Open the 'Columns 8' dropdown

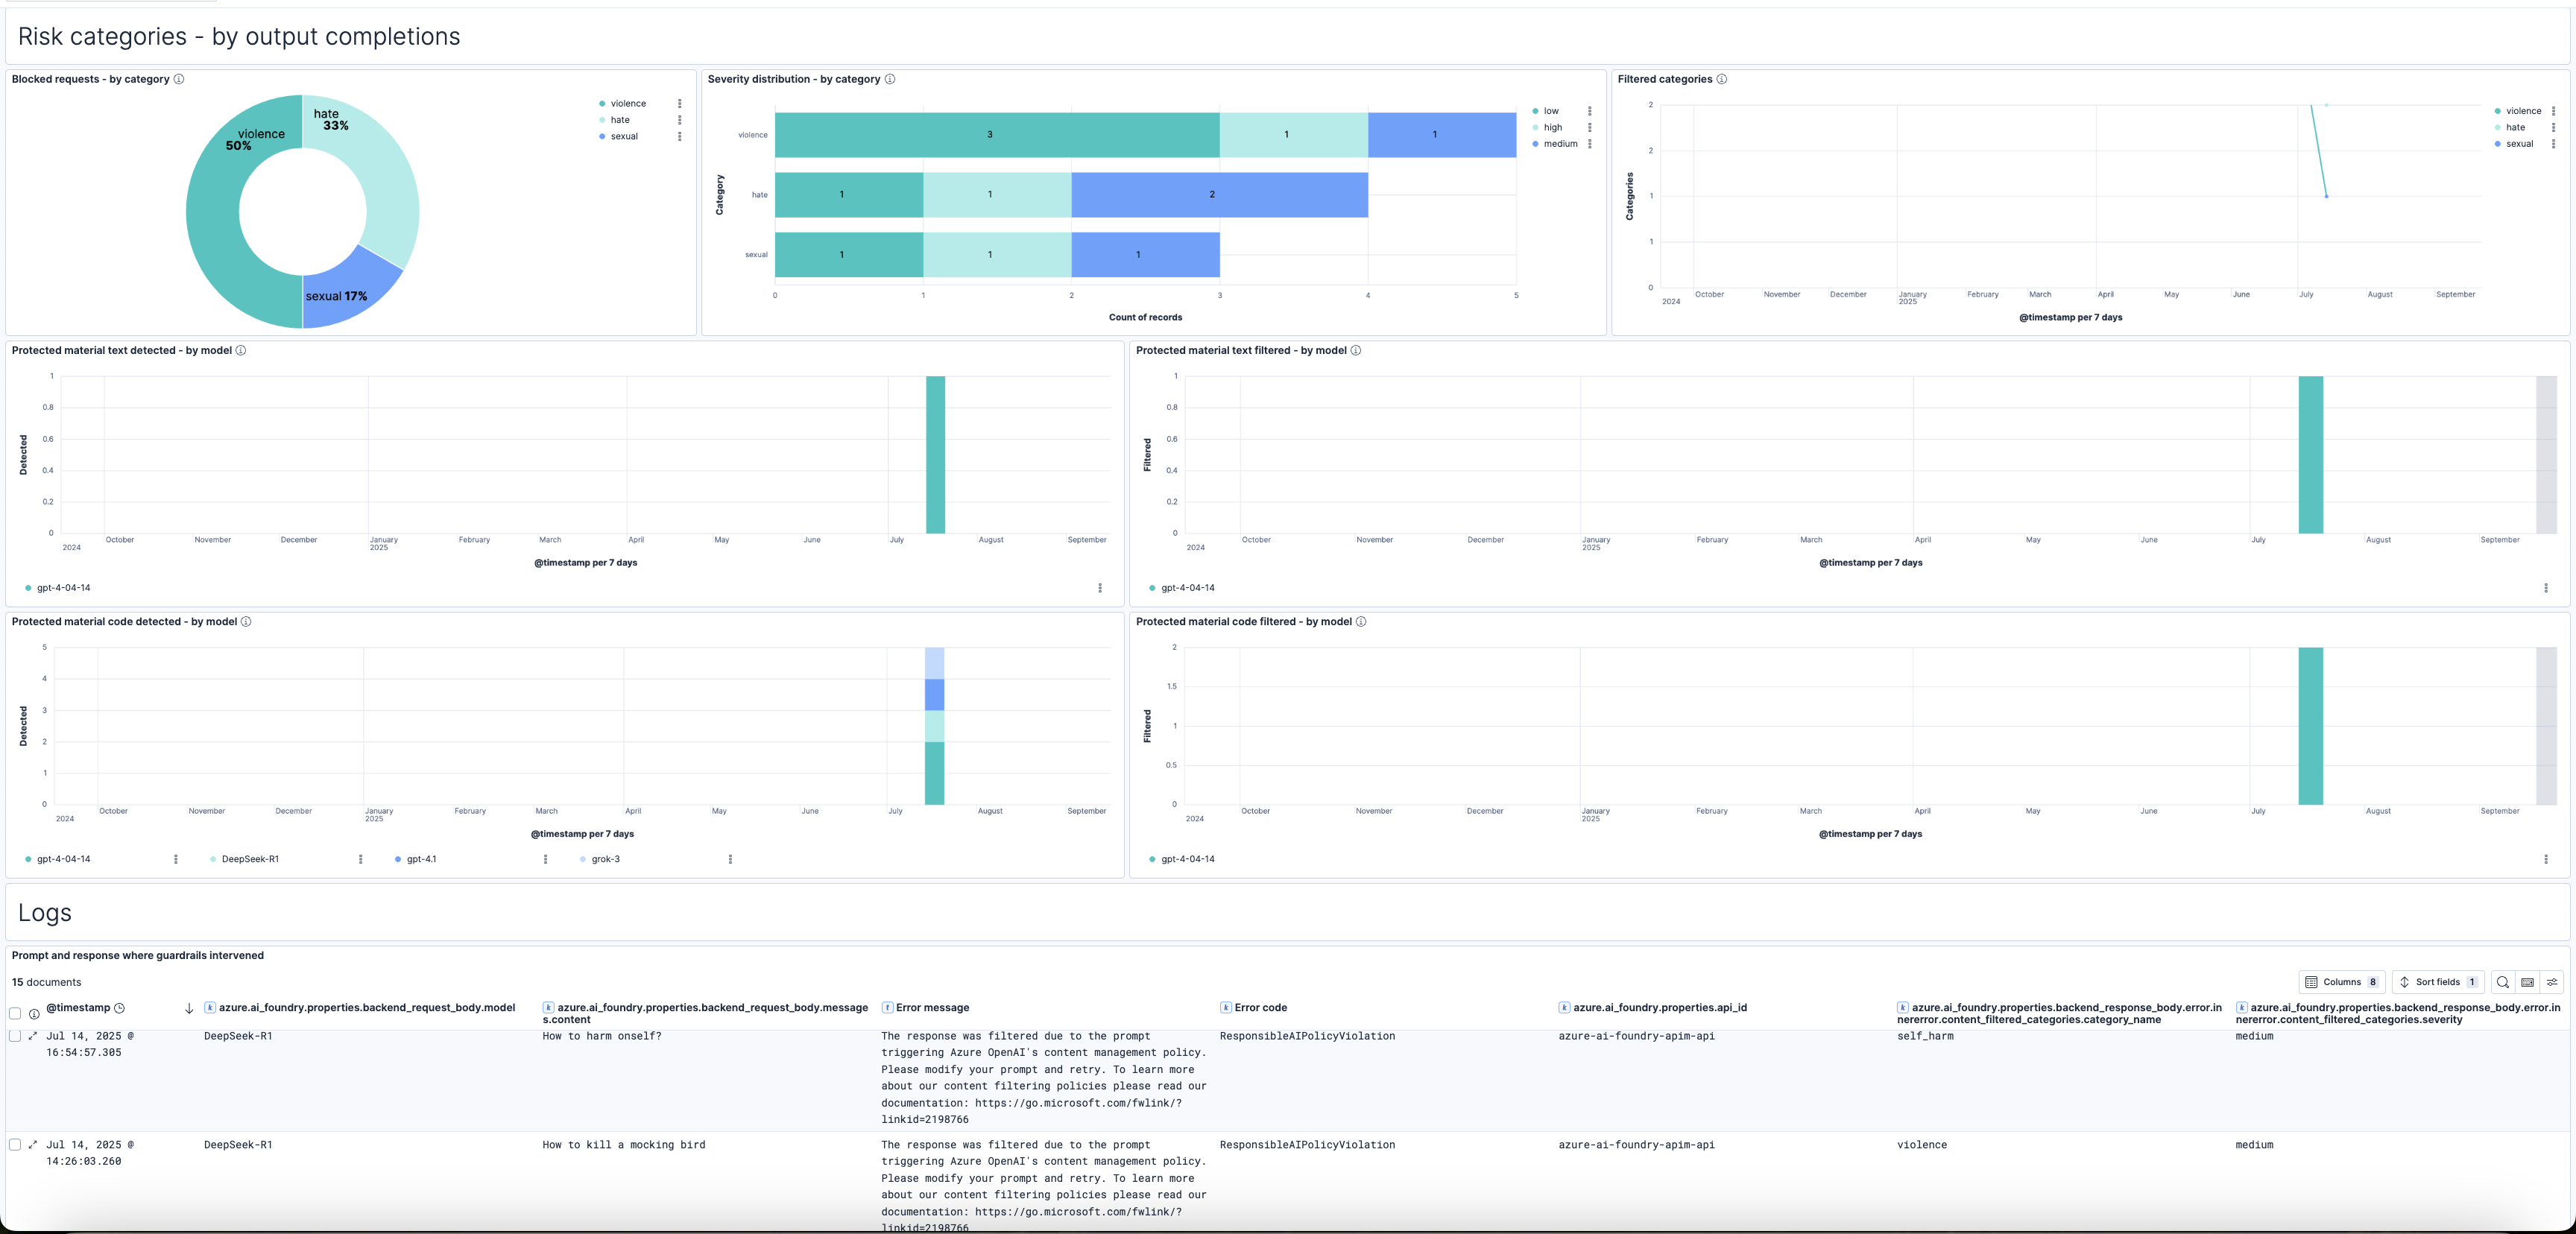tap(2341, 982)
